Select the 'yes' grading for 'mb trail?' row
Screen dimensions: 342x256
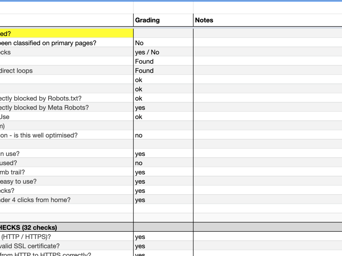pyautogui.click(x=163, y=172)
